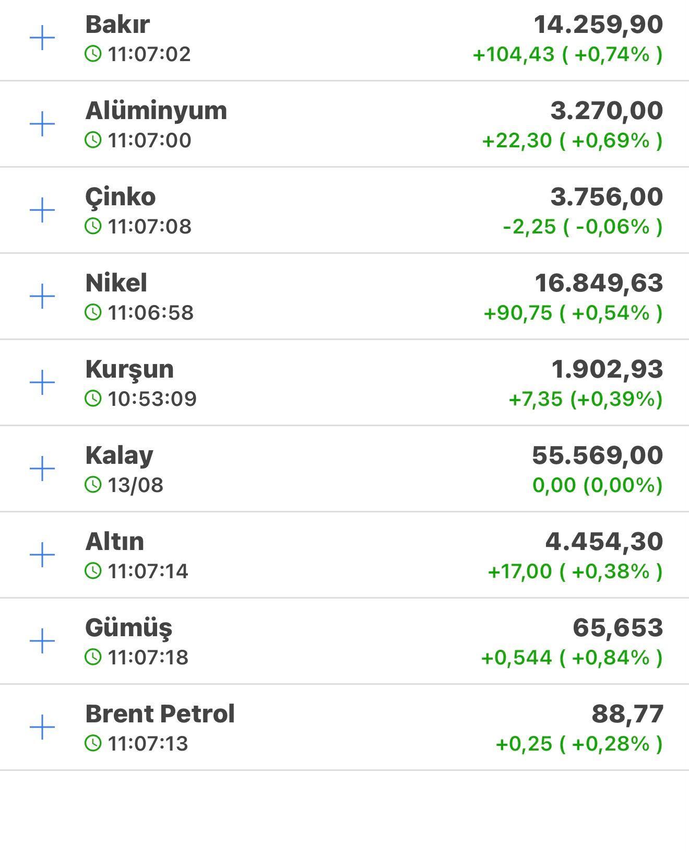Open the Alüminyum commodity name
The image size is (689, 854).
pos(156,111)
